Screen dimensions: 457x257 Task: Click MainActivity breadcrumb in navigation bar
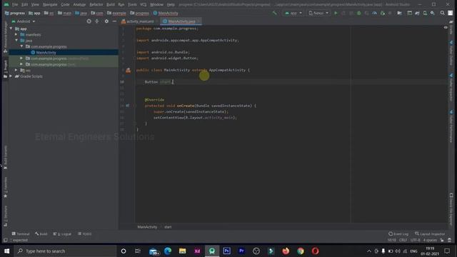(x=166, y=13)
